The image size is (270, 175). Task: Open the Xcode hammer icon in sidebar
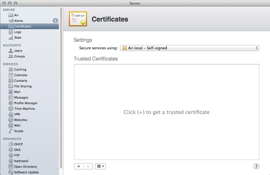click(x=11, y=131)
